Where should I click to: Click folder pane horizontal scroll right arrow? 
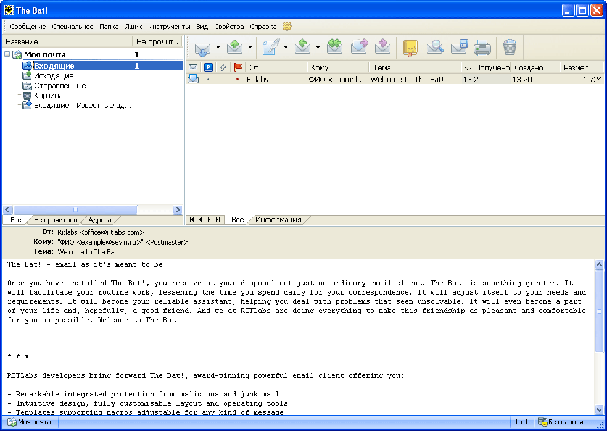coord(178,210)
